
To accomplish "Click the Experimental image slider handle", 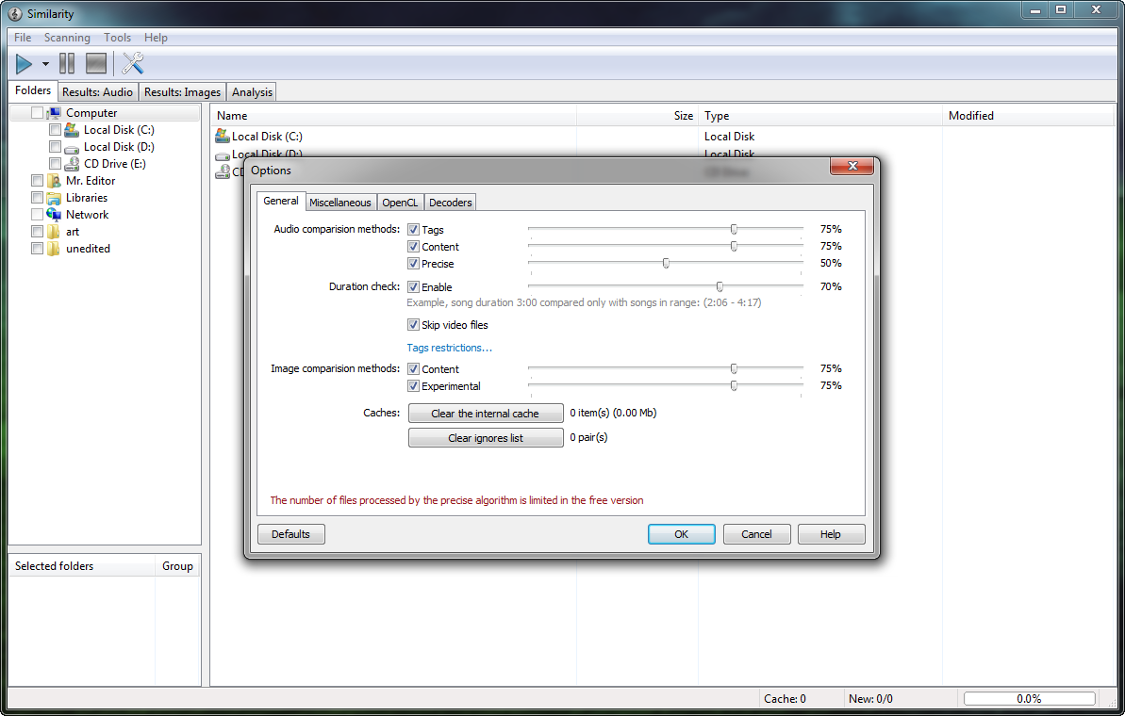I will click(734, 385).
